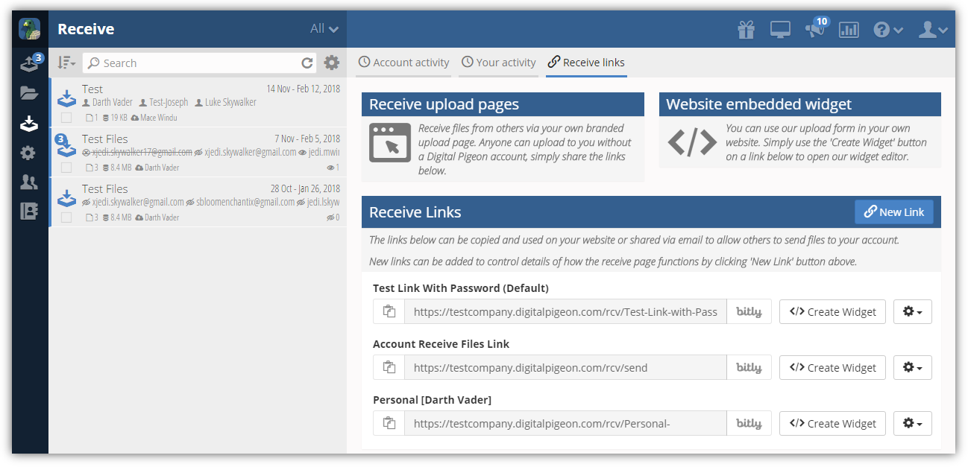Switch to the Account activity tab
The width and height of the screenshot is (968, 467).
[403, 63]
